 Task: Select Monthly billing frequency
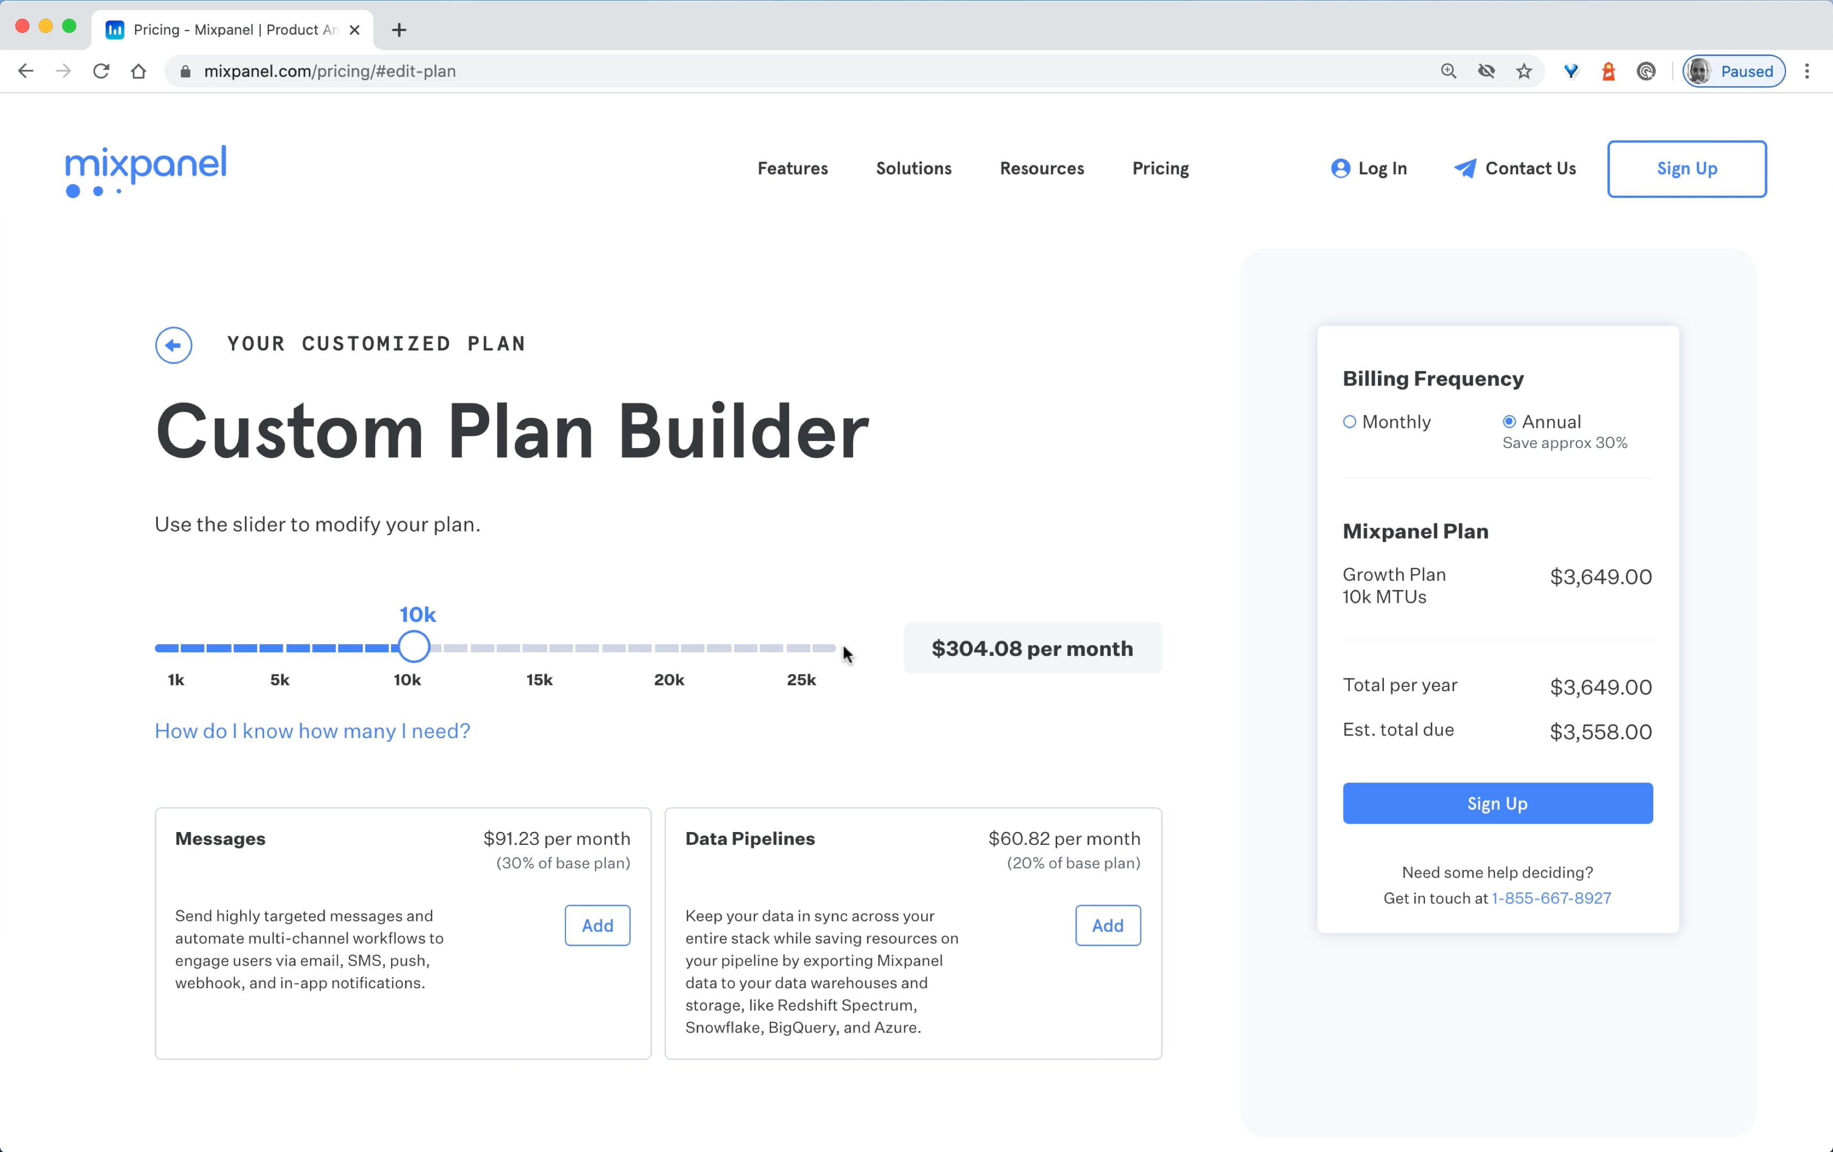coord(1350,421)
